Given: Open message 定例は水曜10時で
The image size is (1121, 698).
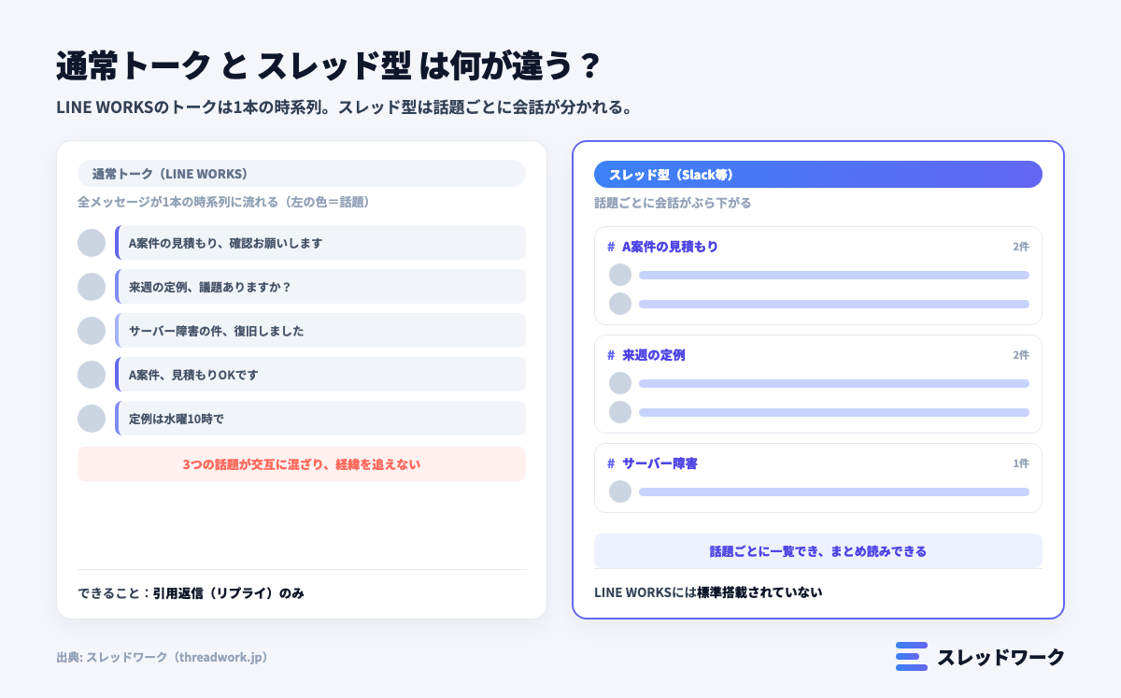Looking at the screenshot, I should point(320,419).
